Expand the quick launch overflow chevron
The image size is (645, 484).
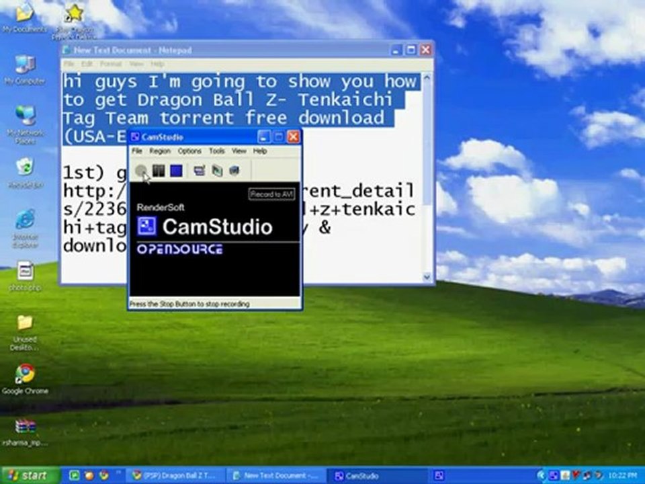click(118, 473)
